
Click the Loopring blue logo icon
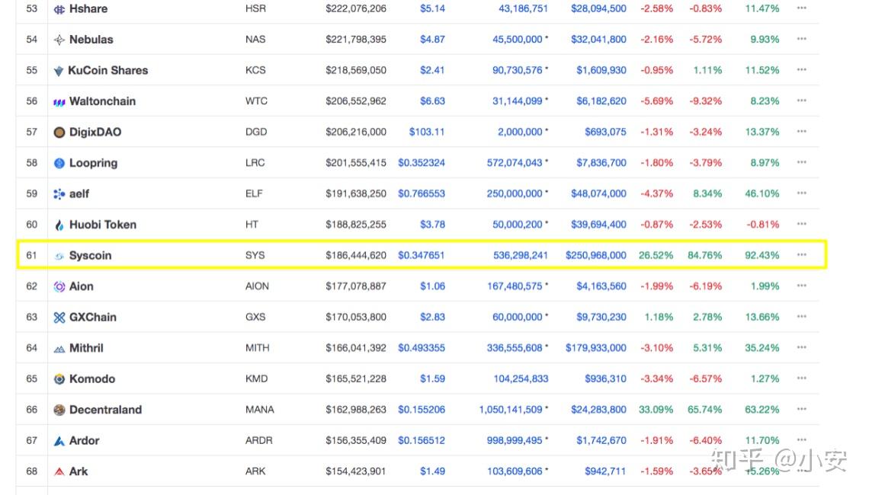(x=59, y=163)
